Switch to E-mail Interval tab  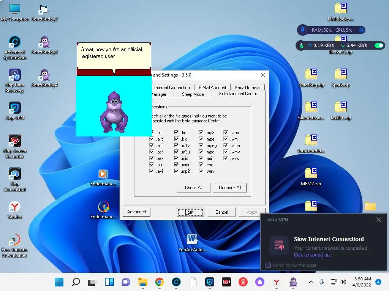click(248, 88)
